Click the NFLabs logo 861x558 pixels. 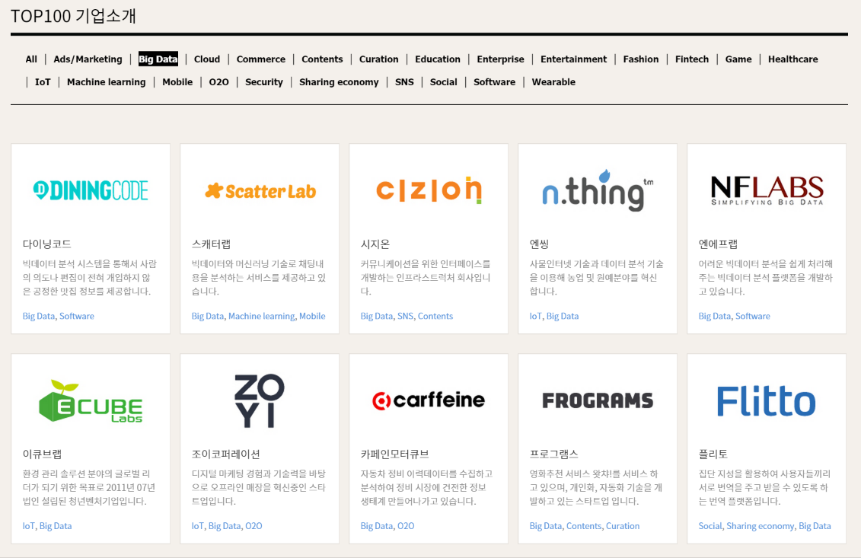(767, 190)
